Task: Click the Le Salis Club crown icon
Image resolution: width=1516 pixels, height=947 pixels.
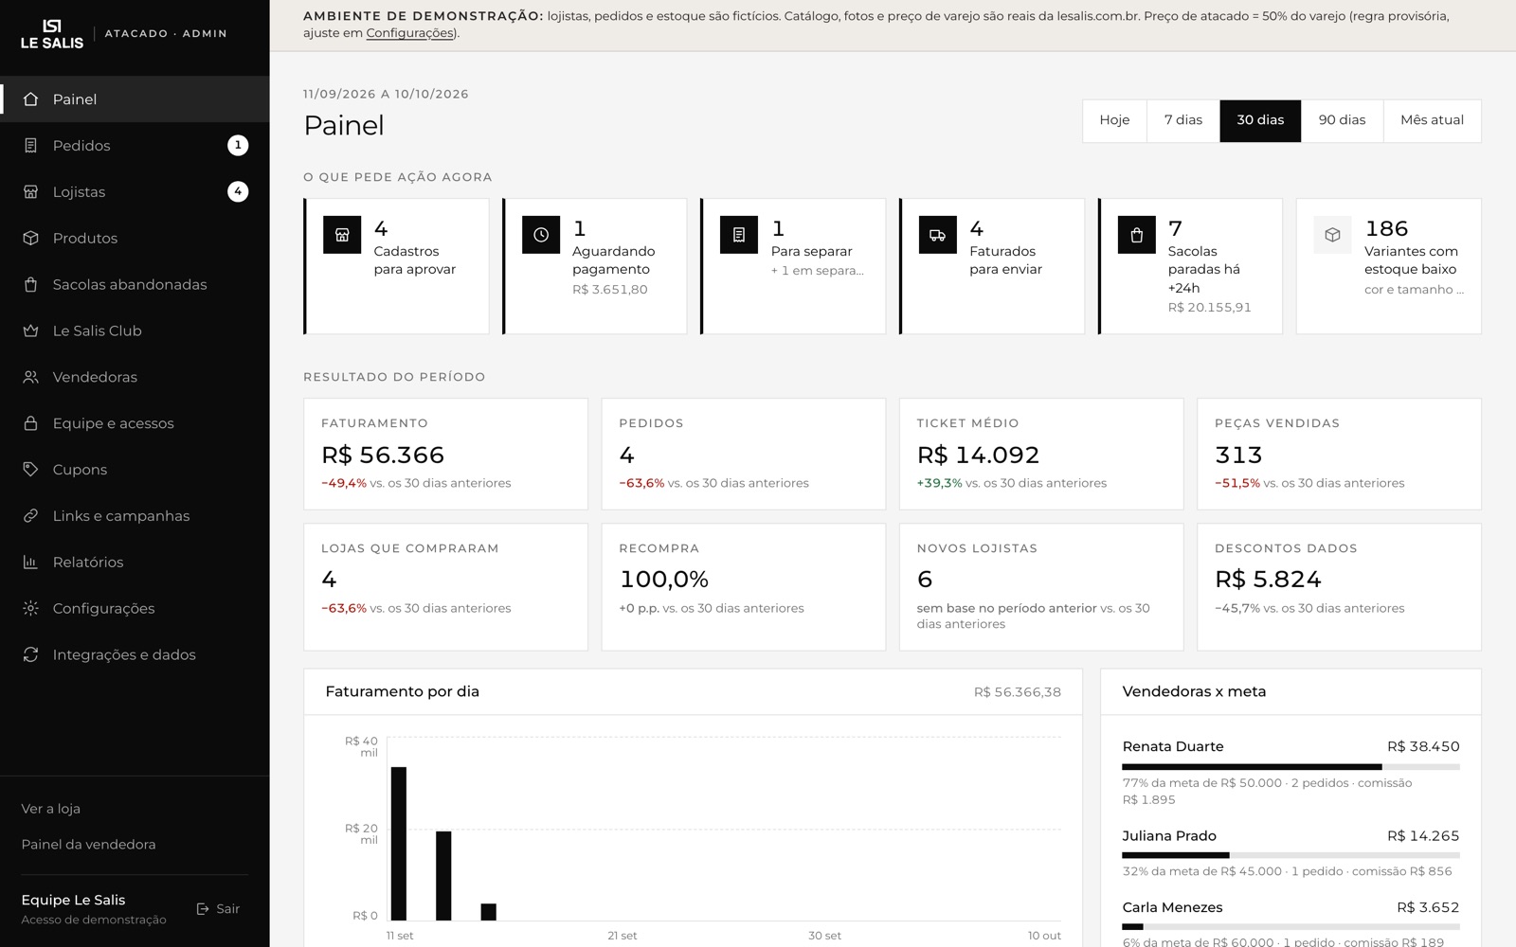Action: point(30,331)
